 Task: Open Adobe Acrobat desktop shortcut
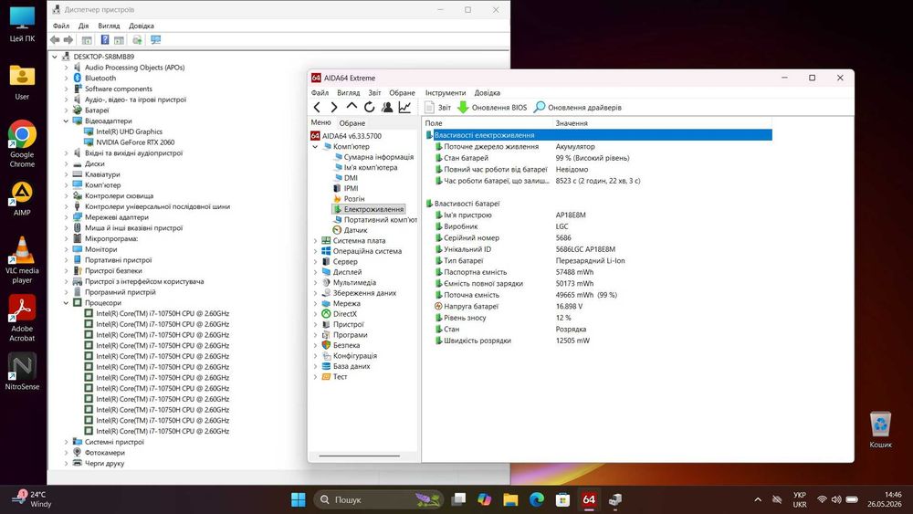(22, 318)
